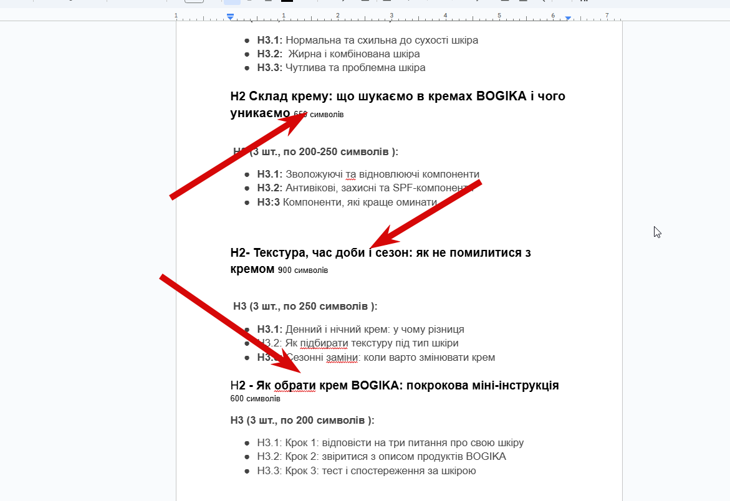This screenshot has height=501, width=730.
Task: Click the ruler at the 3 inch mark
Action: point(391,16)
